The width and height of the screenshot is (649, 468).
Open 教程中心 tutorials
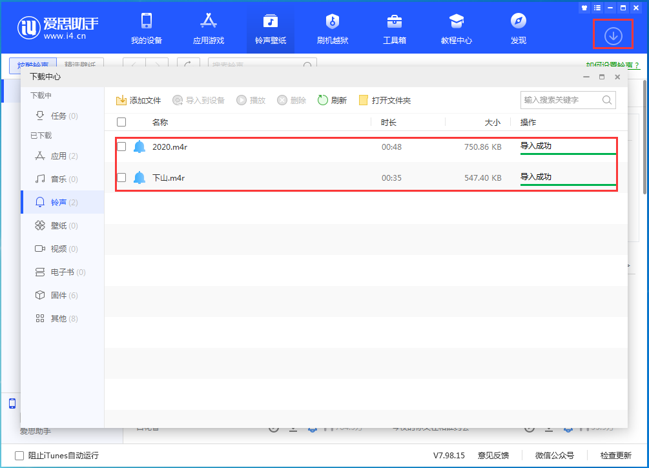pos(457,28)
